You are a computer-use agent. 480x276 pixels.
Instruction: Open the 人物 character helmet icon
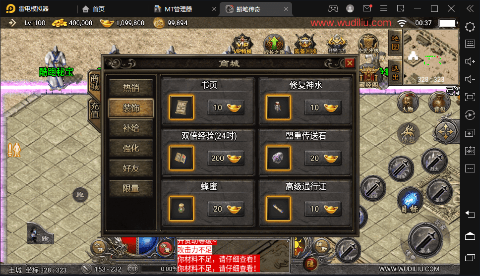[x=408, y=103]
